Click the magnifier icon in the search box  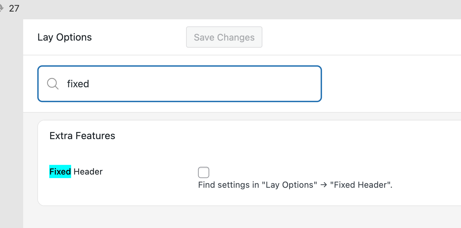(x=52, y=84)
